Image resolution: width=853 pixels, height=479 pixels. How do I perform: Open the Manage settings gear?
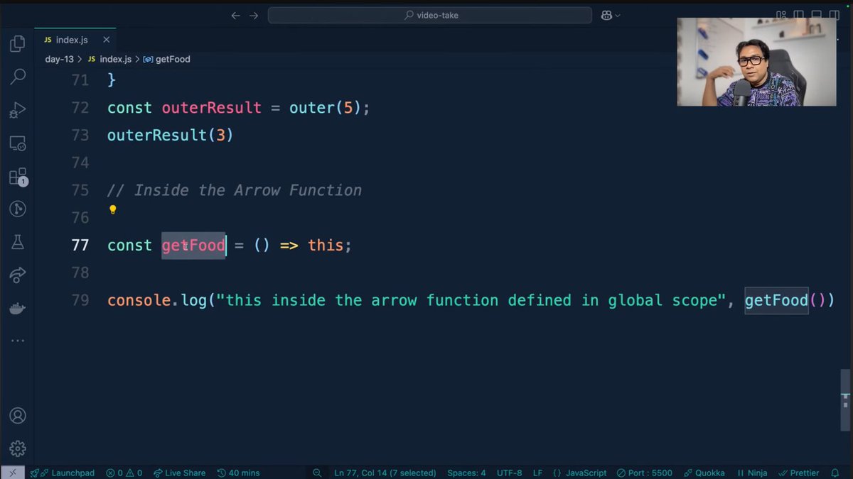[x=16, y=448]
